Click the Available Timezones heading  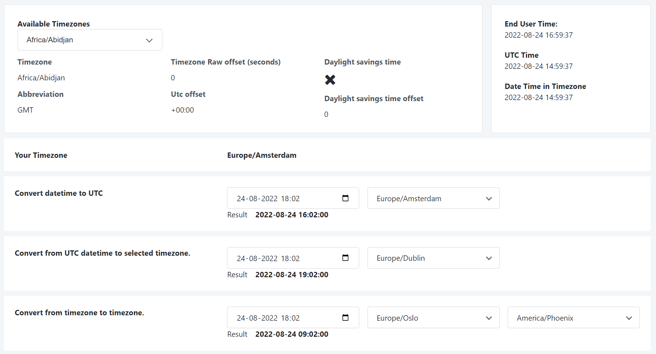54,24
